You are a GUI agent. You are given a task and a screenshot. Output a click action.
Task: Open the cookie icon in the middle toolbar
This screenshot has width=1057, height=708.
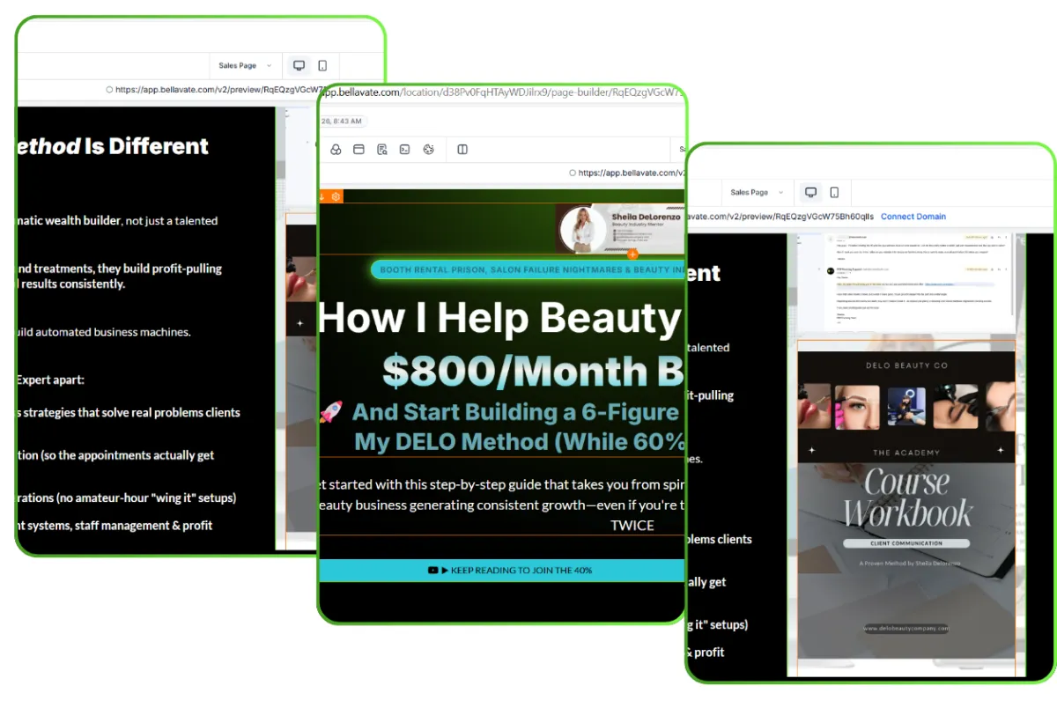(429, 150)
